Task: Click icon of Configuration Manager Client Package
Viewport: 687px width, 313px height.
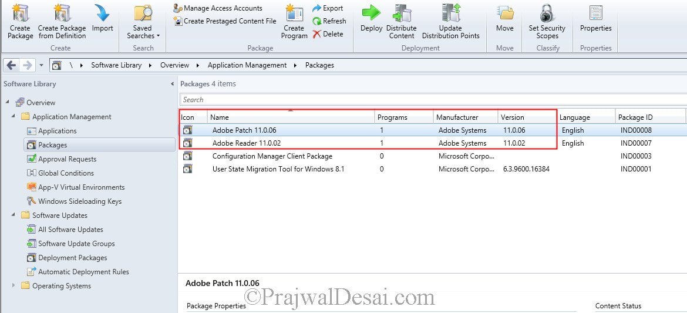Action: (x=187, y=156)
